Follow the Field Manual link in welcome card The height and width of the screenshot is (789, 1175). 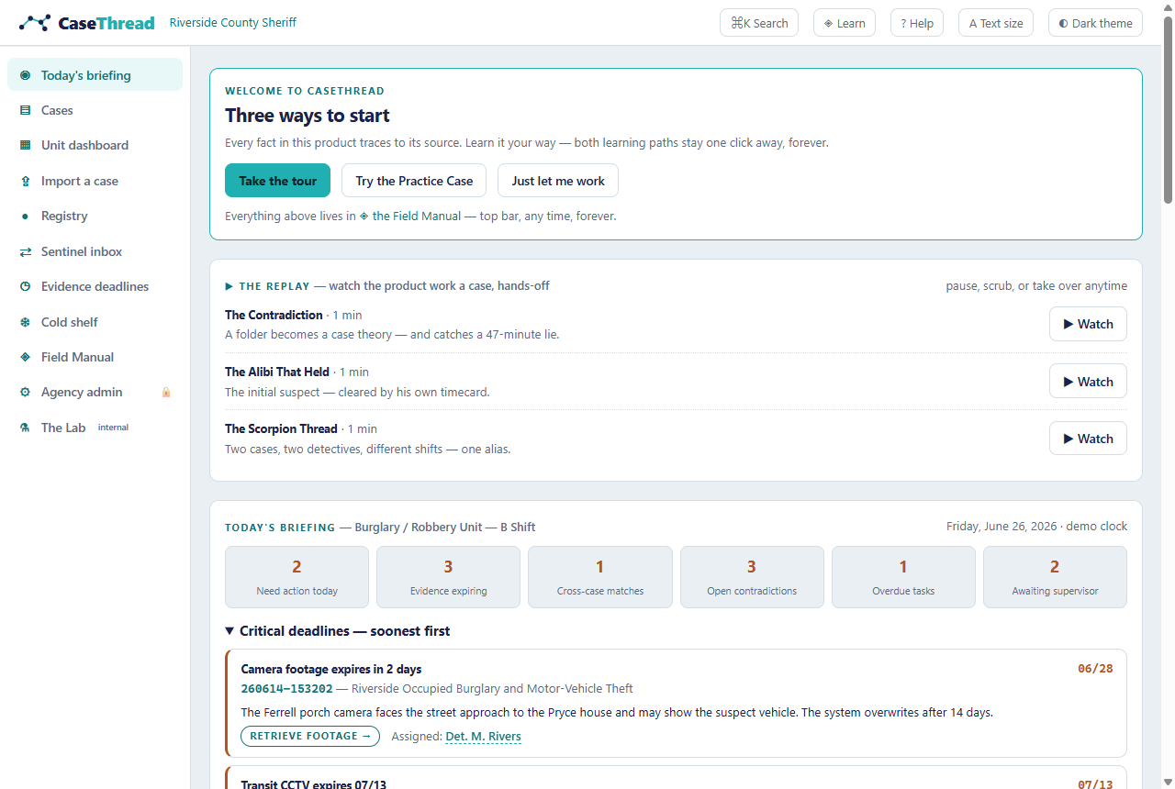[x=410, y=217]
